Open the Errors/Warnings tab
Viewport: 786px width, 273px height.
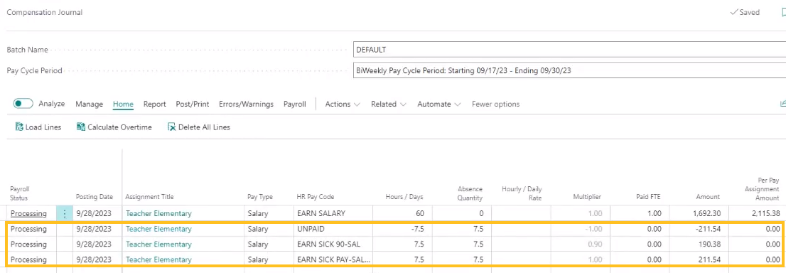pos(246,105)
